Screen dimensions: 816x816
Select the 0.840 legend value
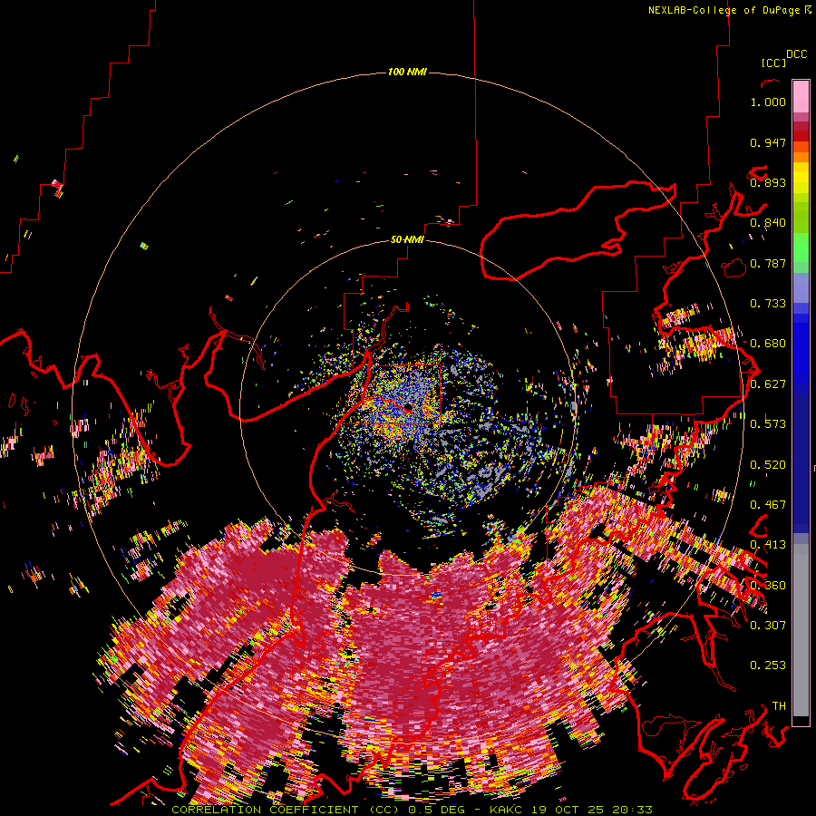click(x=768, y=223)
